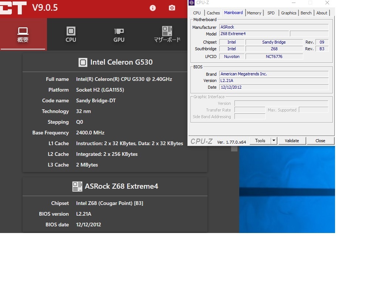392x291 pixels.
Task: Open the SPD tab
Action: click(x=271, y=13)
